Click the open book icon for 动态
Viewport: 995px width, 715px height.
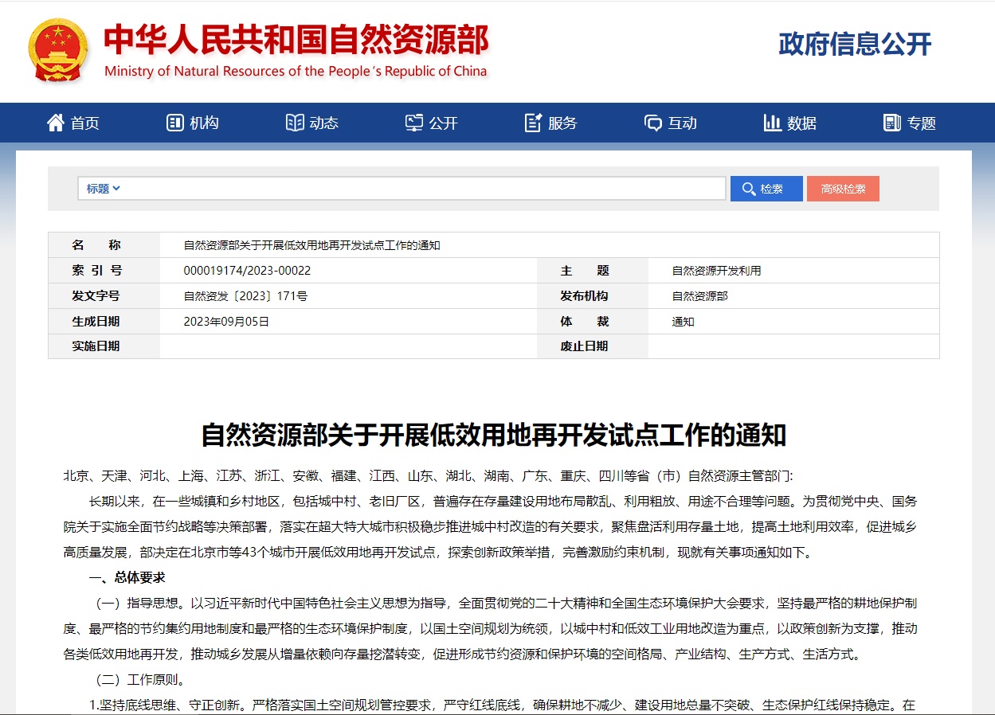pos(295,123)
